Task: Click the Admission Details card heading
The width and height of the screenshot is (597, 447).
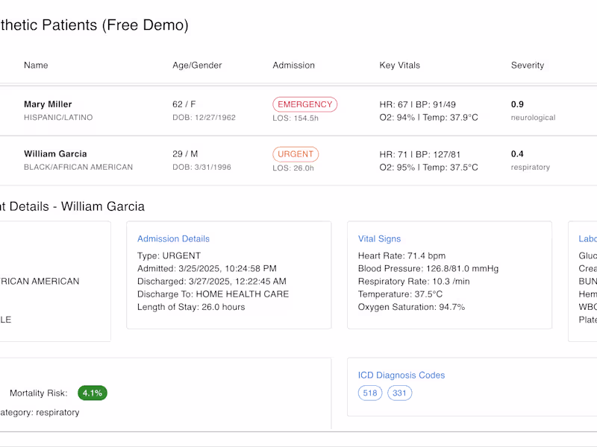Action: (173, 239)
